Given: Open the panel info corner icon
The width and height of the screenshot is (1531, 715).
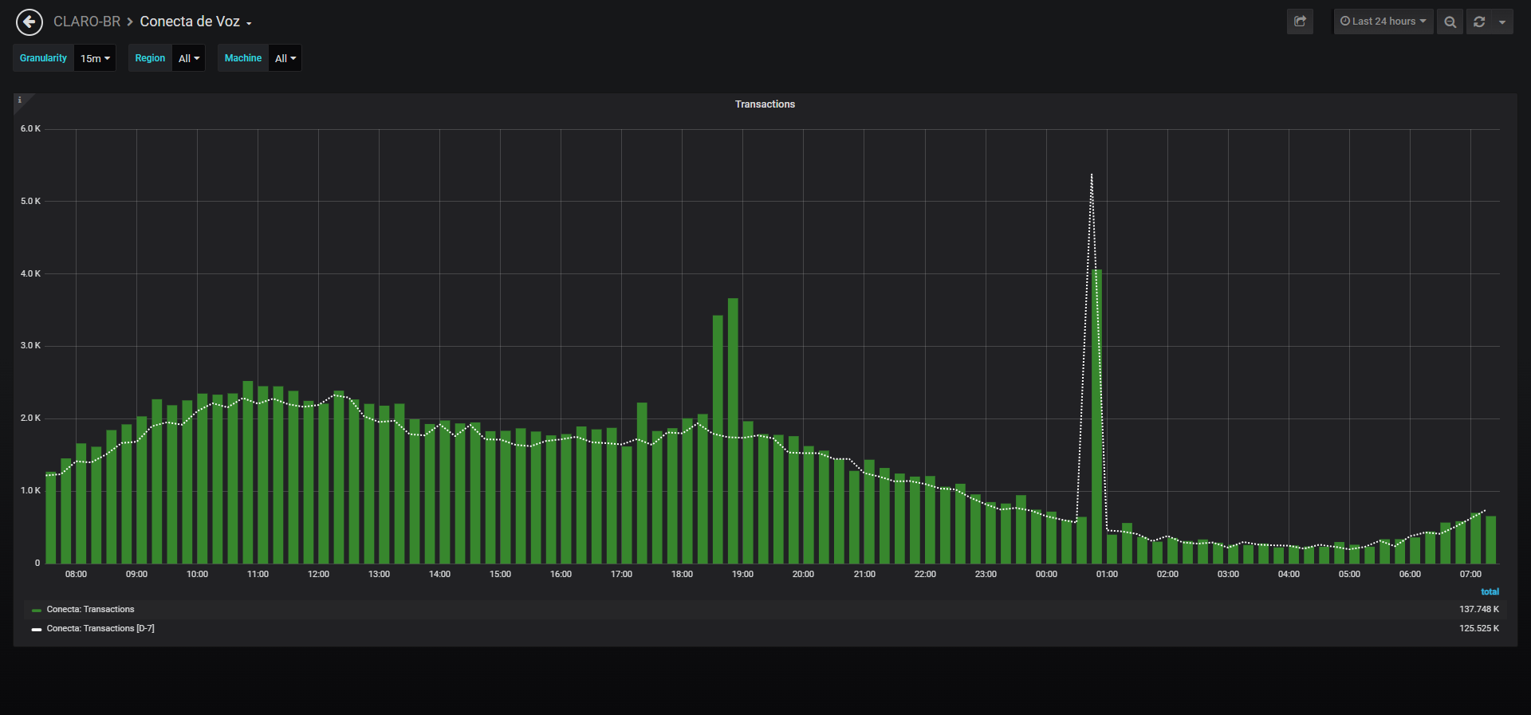Looking at the screenshot, I should pos(20,100).
